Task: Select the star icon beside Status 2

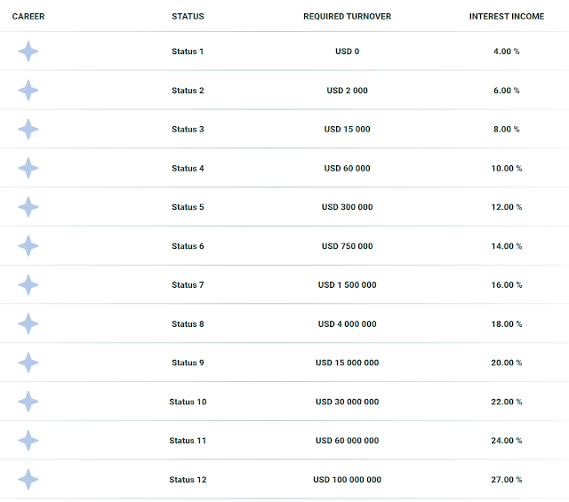Action: (28, 91)
